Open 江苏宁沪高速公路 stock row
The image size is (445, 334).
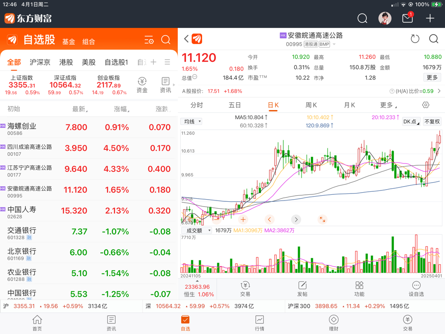[89, 170]
